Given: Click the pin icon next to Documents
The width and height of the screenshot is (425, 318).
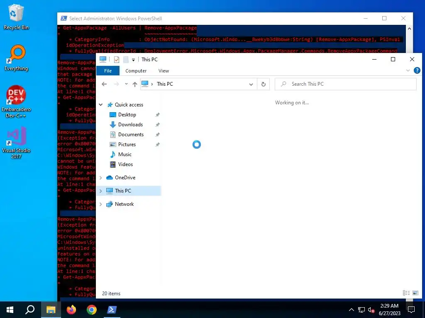Looking at the screenshot, I should pos(157,135).
